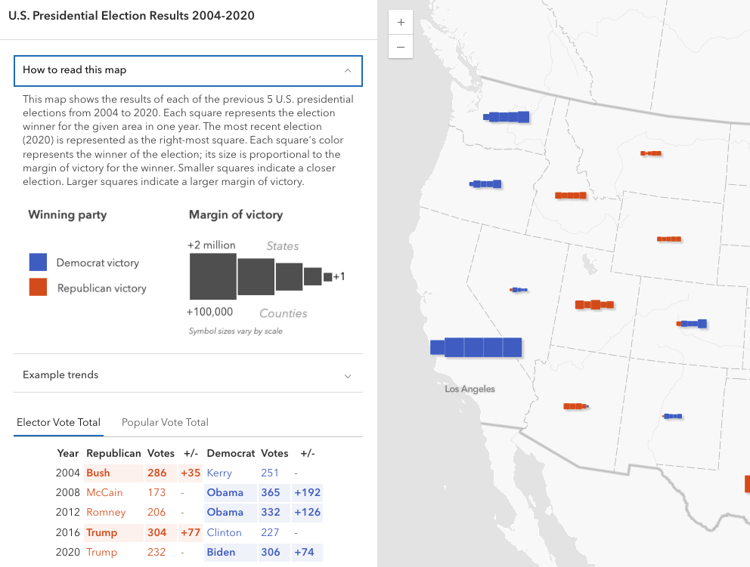
Task: Click the largest States legend square
Action: 212,275
